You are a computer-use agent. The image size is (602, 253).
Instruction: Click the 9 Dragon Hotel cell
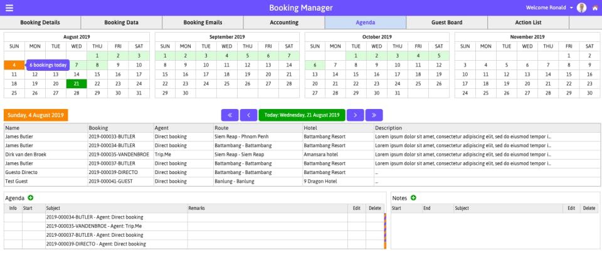point(338,182)
